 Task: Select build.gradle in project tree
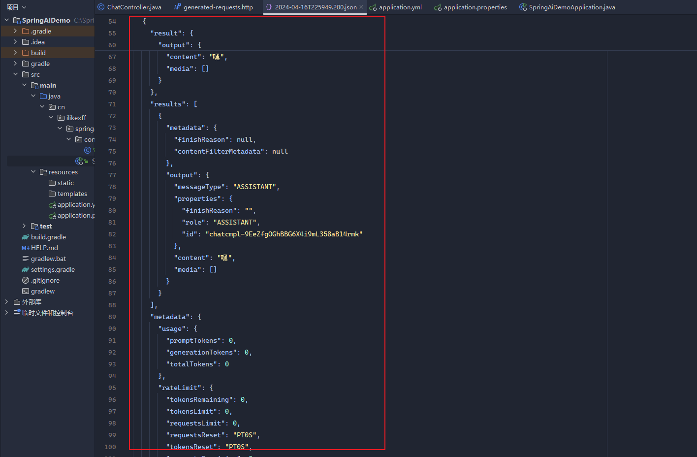point(48,237)
